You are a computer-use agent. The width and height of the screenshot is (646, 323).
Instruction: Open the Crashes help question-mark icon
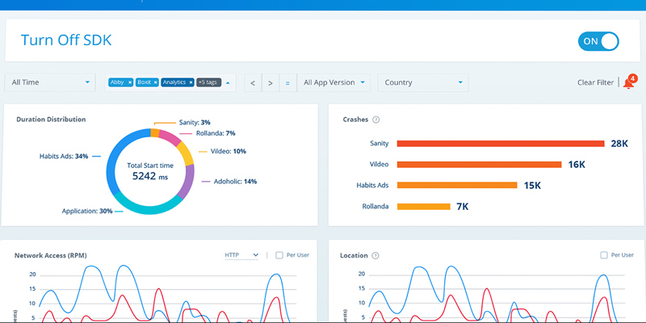[375, 120]
